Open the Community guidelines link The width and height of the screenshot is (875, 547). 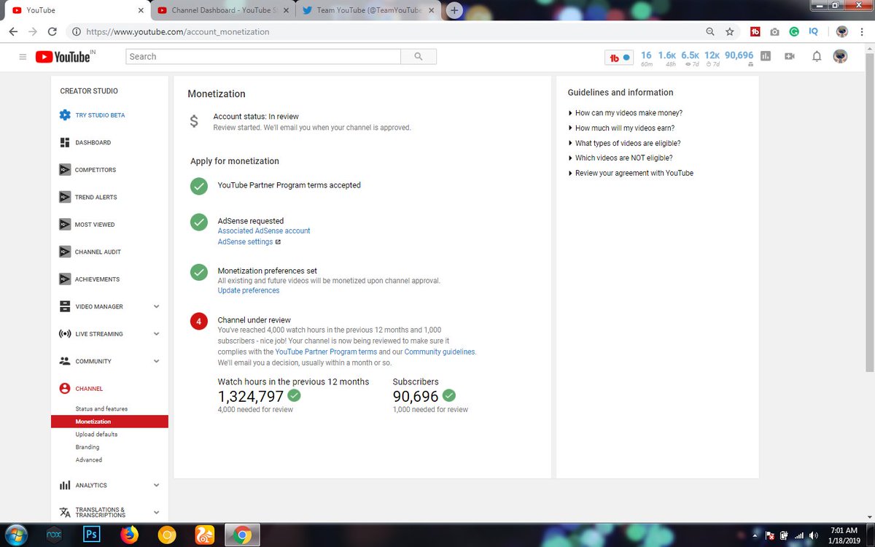click(440, 352)
